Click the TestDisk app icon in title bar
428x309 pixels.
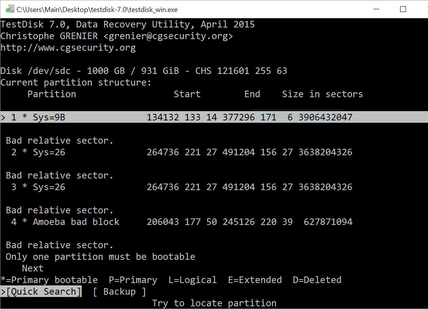10,9
